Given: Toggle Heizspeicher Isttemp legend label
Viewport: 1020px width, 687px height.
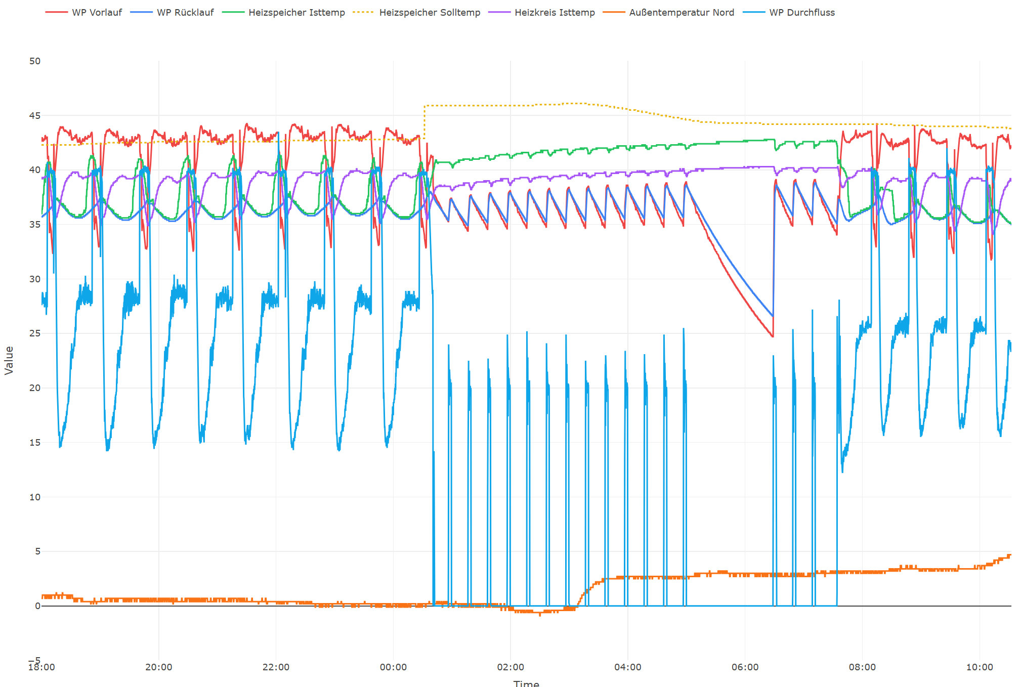Looking at the screenshot, I should pos(296,13).
